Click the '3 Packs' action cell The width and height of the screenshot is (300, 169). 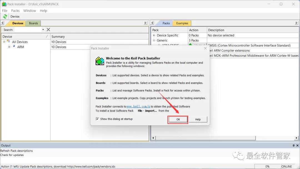[197, 40]
